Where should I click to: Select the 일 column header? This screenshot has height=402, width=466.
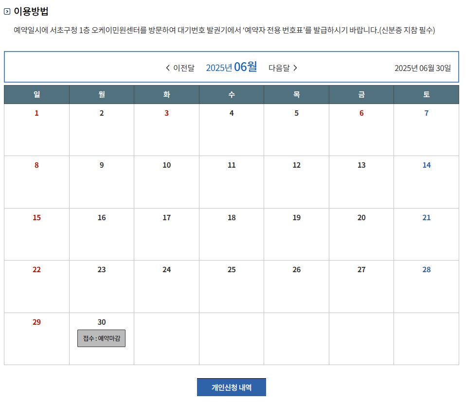[x=36, y=94]
